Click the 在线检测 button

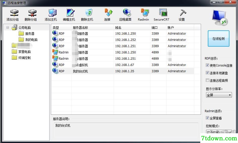click(218, 39)
